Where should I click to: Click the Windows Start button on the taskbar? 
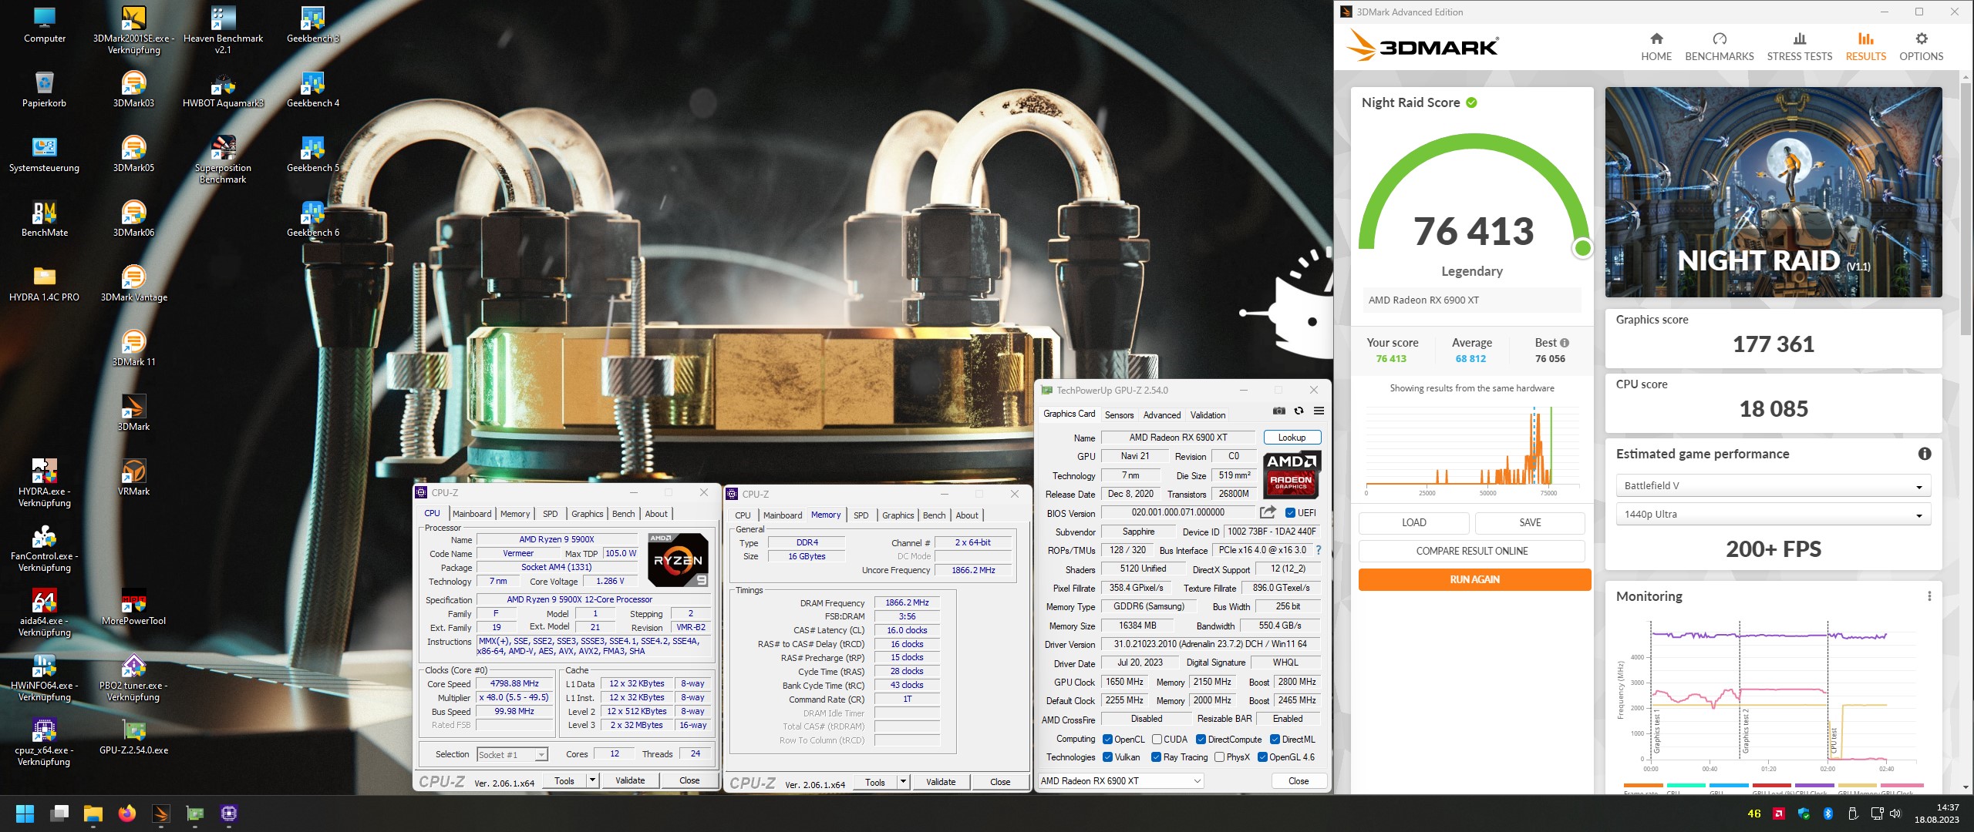click(25, 814)
